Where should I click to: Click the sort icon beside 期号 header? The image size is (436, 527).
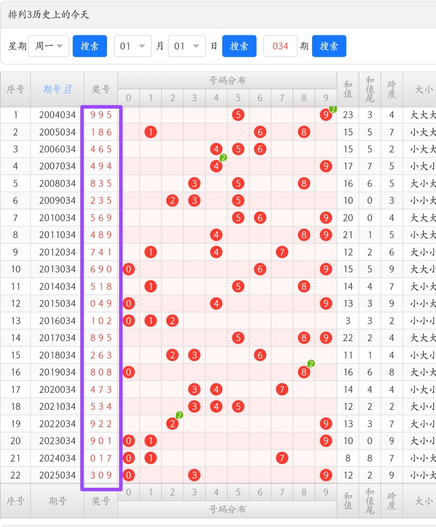point(68,89)
